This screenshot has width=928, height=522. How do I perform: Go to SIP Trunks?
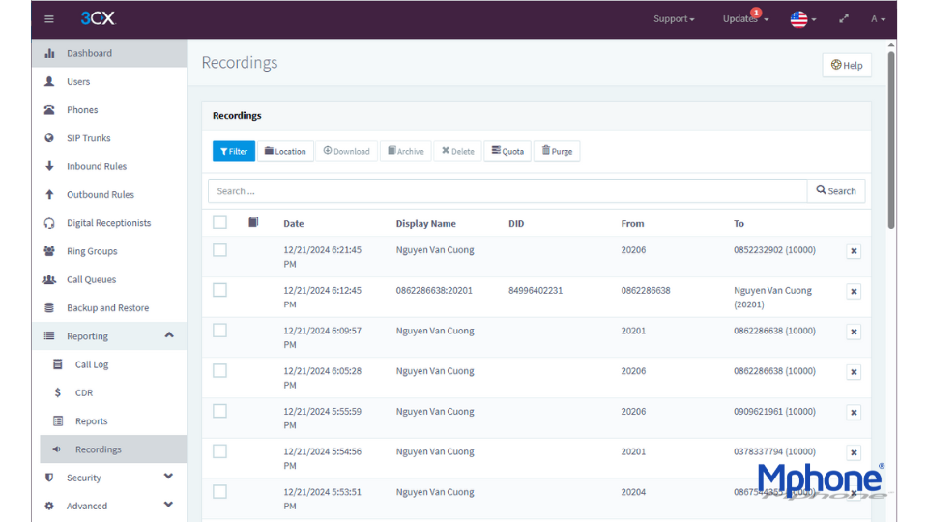pos(109,138)
